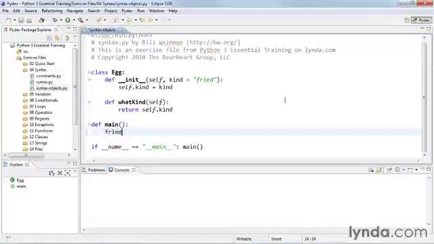Click the Forward navigation toolbar icon

coord(151,20)
